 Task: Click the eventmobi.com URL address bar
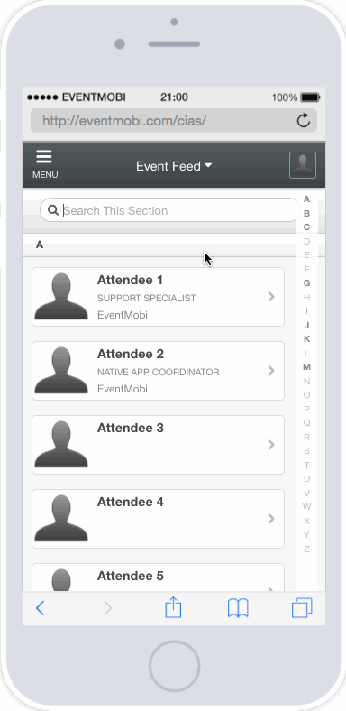174,121
